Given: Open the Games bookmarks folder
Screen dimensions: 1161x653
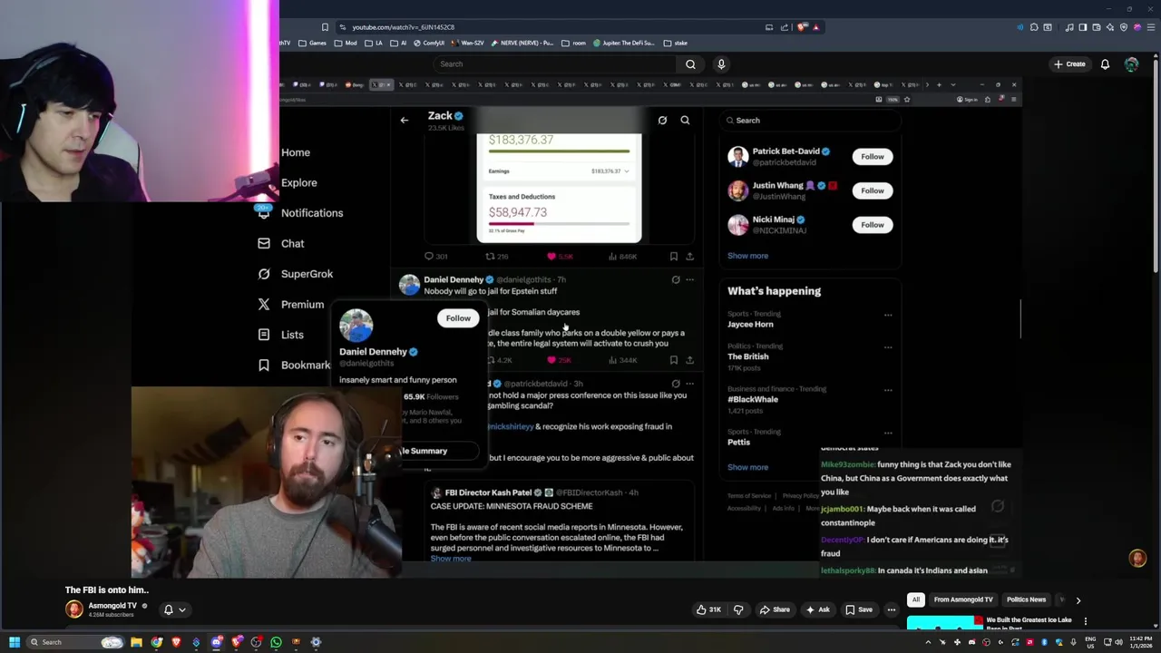Looking at the screenshot, I should (x=312, y=43).
